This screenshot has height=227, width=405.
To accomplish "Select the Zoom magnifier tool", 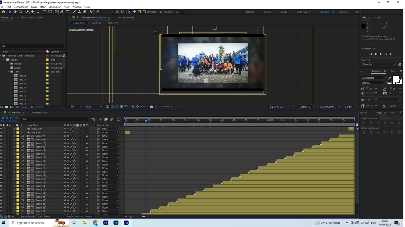I will (21, 12).
